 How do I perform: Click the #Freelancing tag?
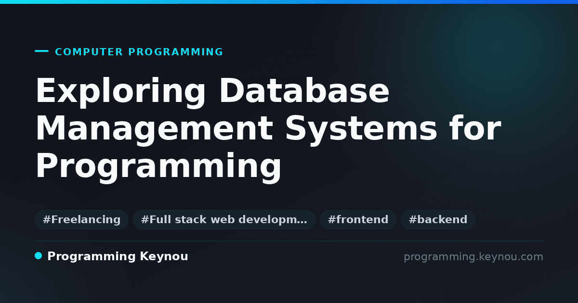coord(81,220)
